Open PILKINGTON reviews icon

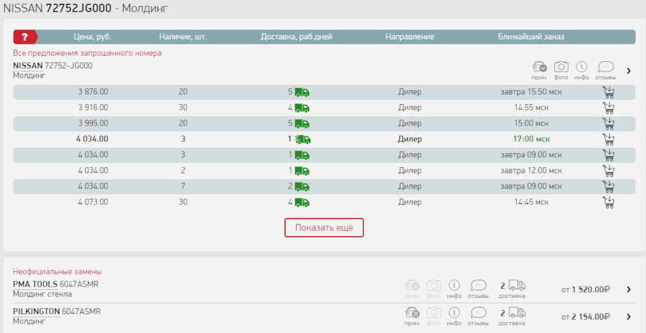coord(478,313)
